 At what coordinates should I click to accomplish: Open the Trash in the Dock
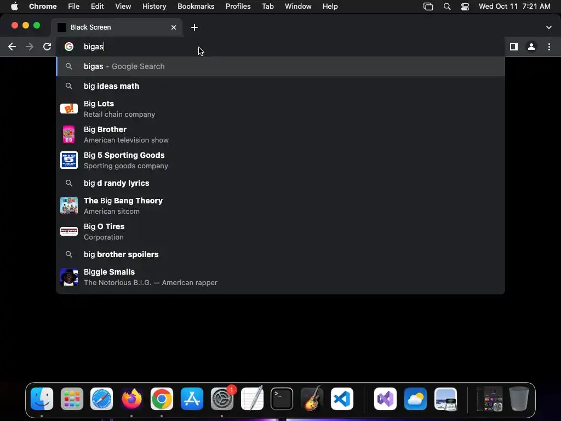click(519, 399)
